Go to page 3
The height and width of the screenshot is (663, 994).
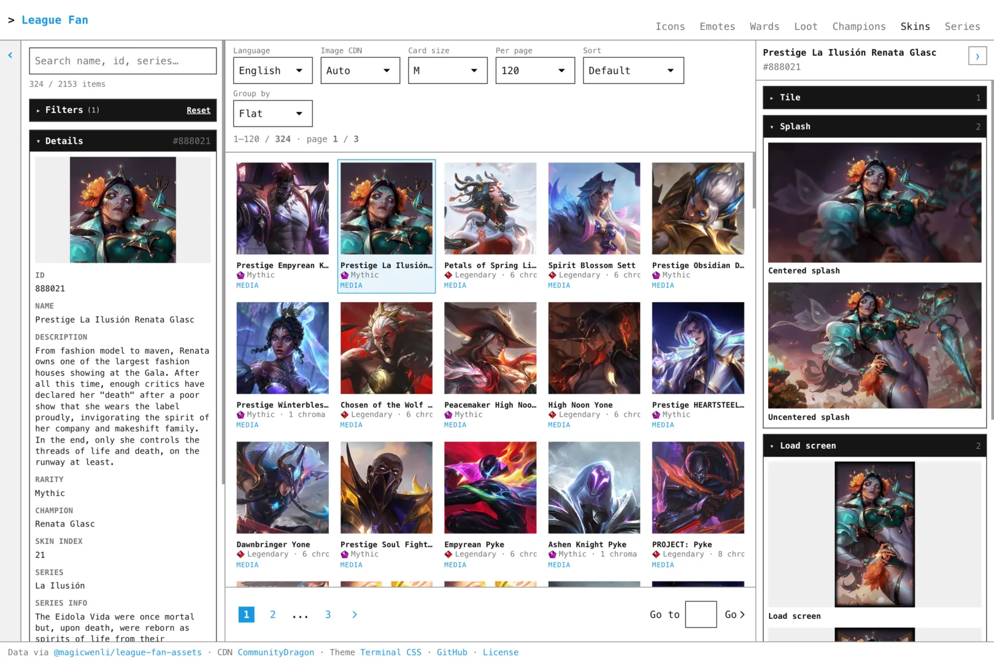coord(328,615)
